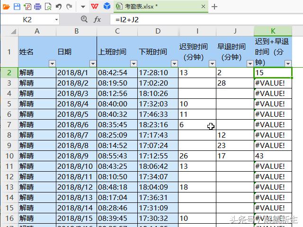Screen dimensions: 303x227
Task: Click cell with date 2018/8/1
Action: (77, 73)
